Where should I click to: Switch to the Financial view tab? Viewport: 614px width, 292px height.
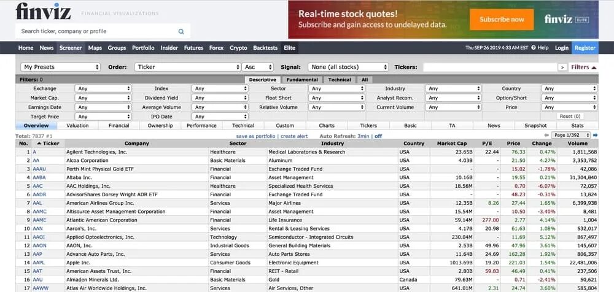119,126
